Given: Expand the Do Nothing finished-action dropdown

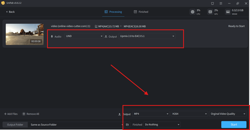Looking at the screenshot, I should (x=162, y=125).
